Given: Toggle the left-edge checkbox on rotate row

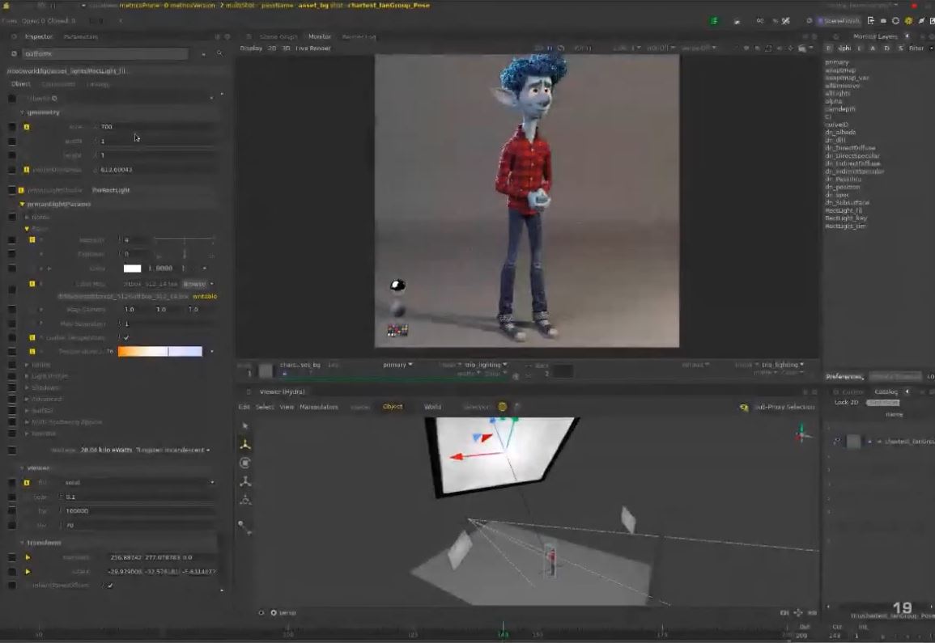Looking at the screenshot, I should [x=12, y=572].
